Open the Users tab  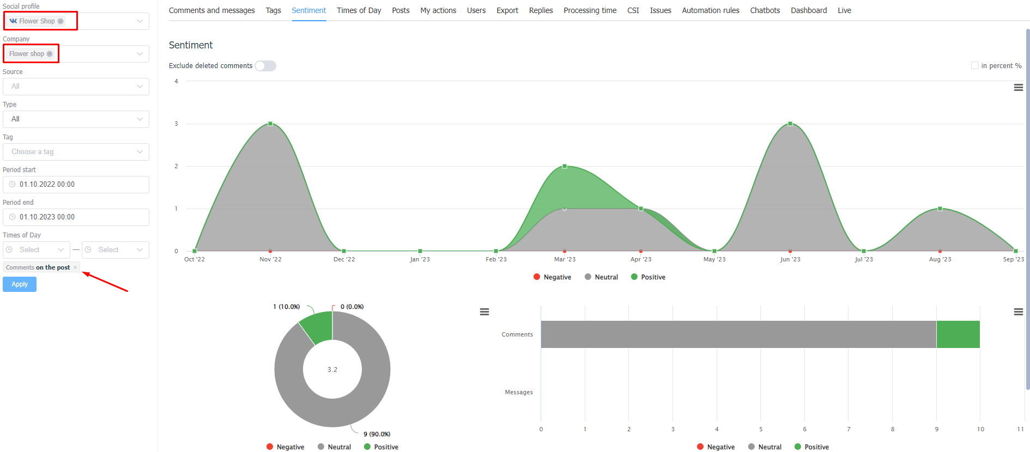[x=476, y=10]
